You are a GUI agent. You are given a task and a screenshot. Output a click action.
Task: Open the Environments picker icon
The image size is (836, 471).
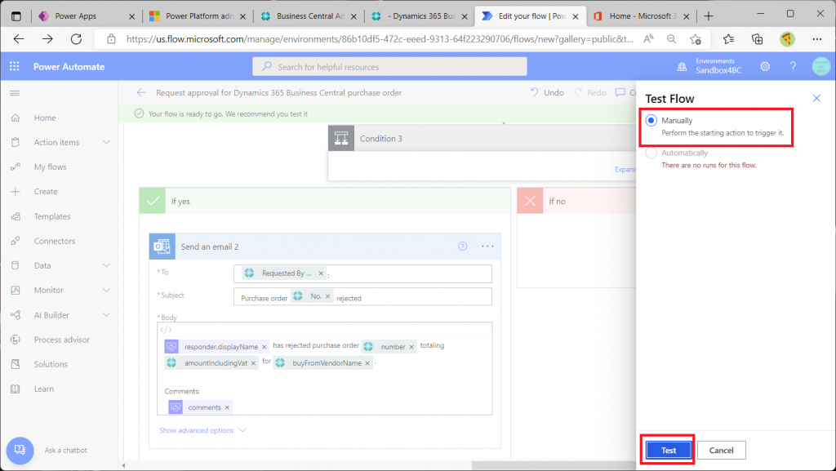[682, 67]
